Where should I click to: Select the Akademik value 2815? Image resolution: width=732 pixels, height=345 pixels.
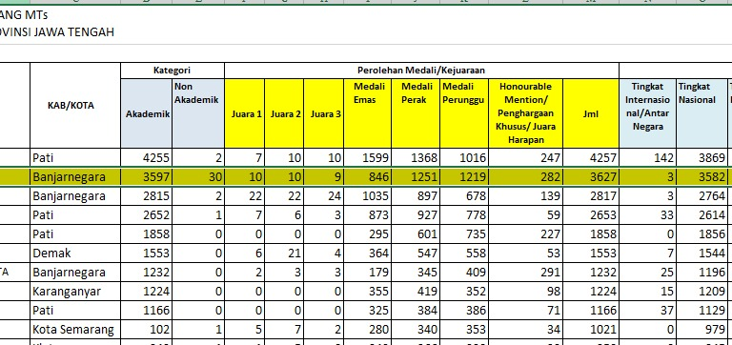147,196
